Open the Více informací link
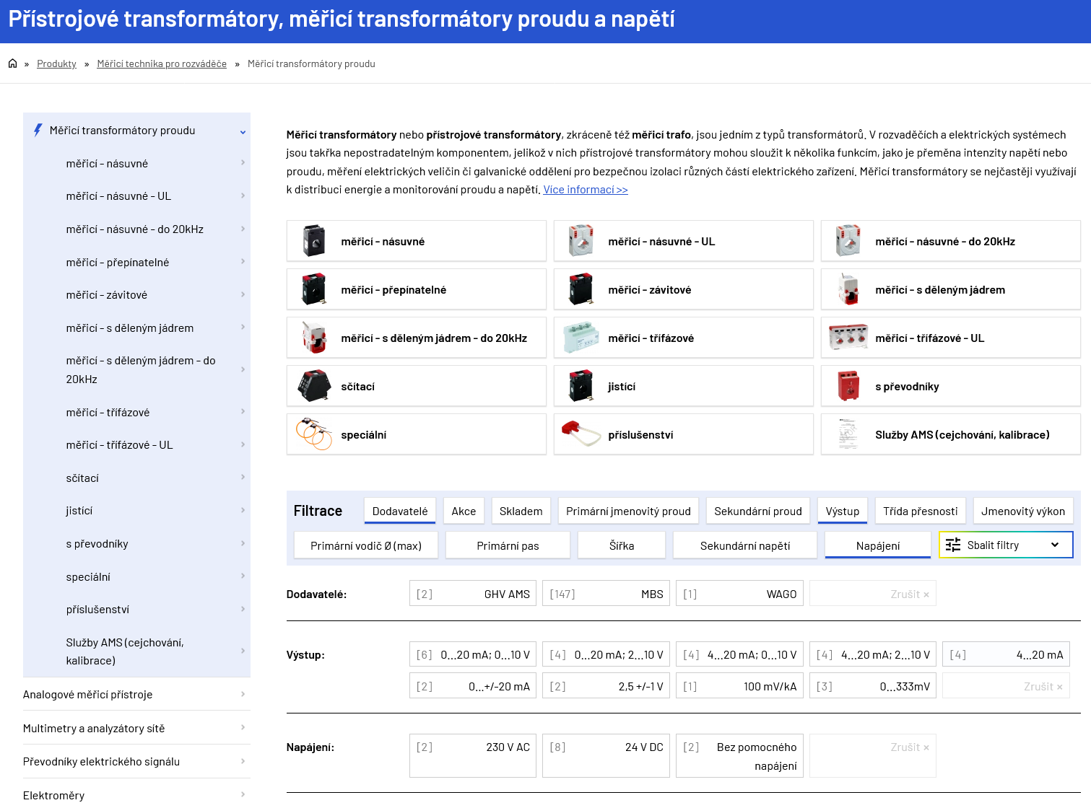Viewport: 1091px width, 808px height. [x=586, y=190]
